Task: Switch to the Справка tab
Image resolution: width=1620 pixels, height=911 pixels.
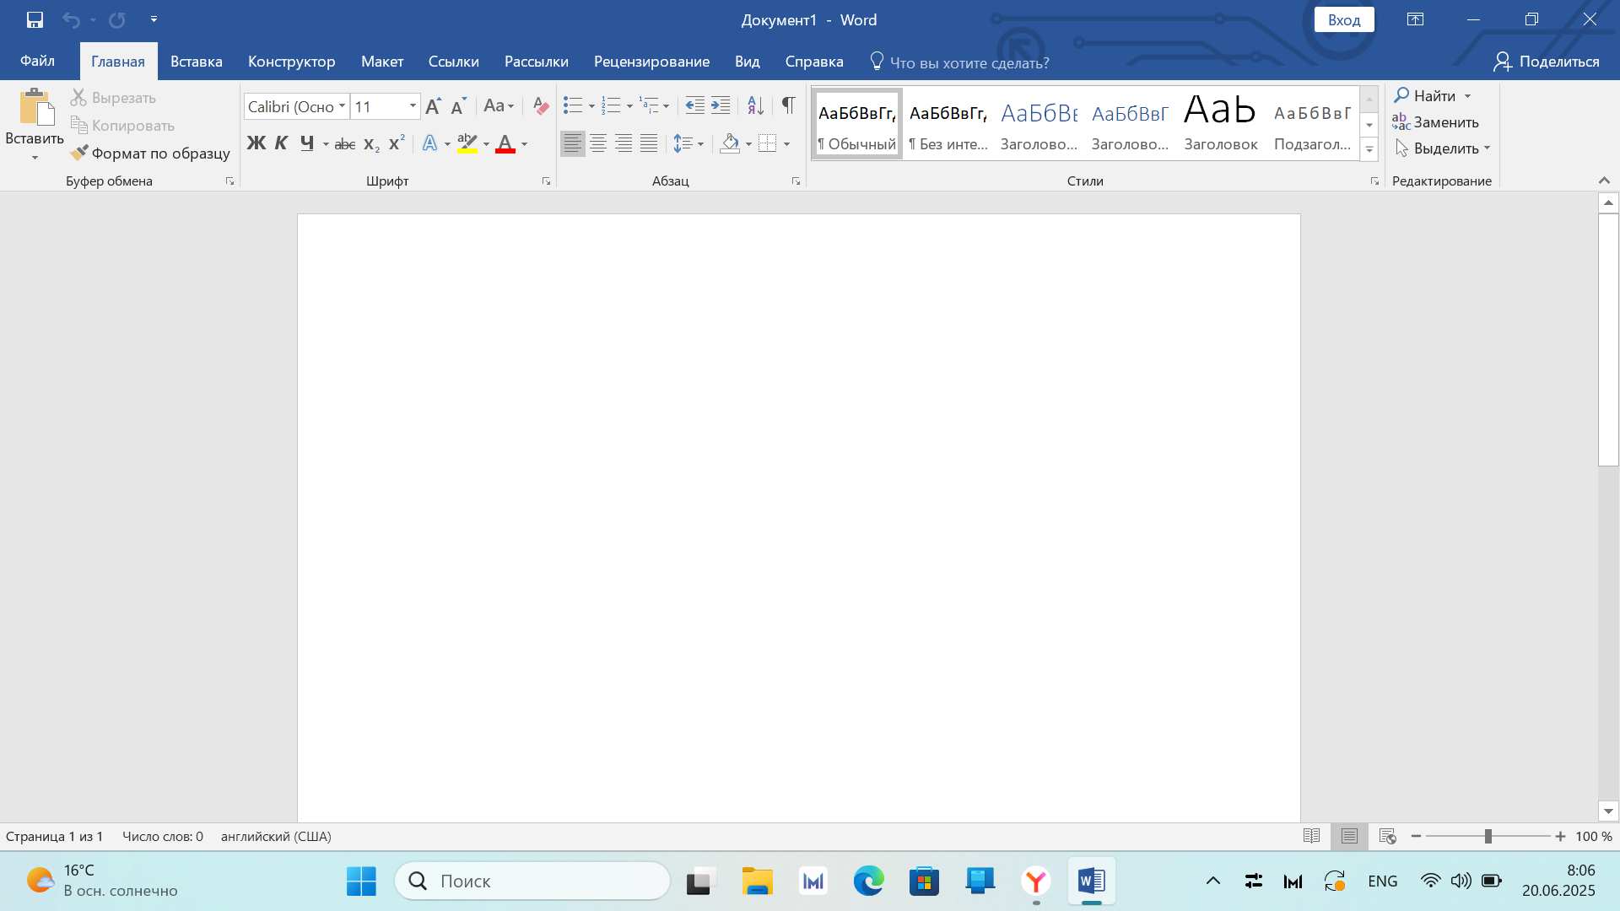Action: (x=814, y=62)
